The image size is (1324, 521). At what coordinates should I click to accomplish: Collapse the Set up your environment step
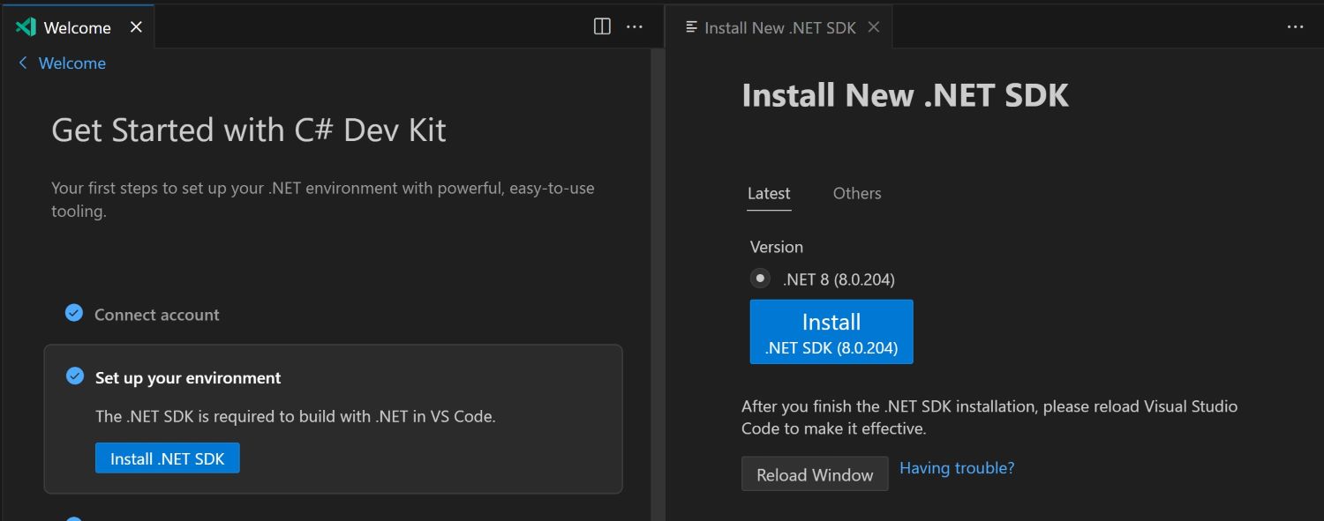(188, 378)
